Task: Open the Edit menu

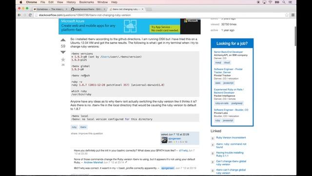Action: [51, 2]
